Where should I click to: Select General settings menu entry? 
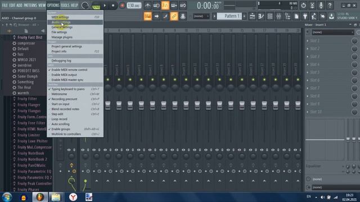75,27
